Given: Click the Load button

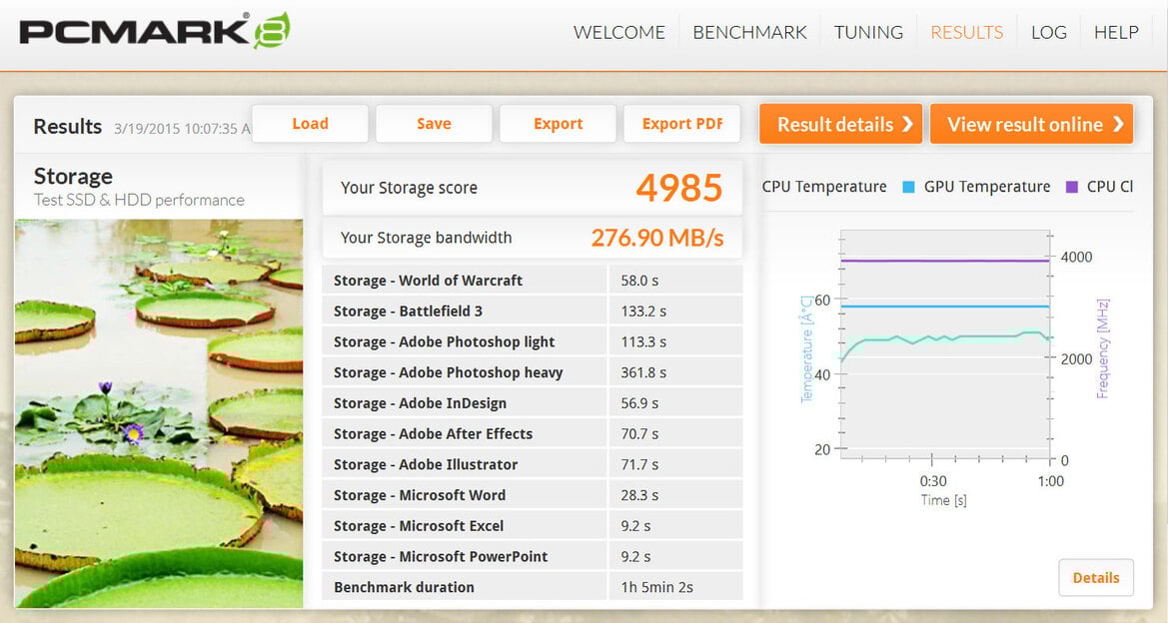Looking at the screenshot, I should coord(310,124).
